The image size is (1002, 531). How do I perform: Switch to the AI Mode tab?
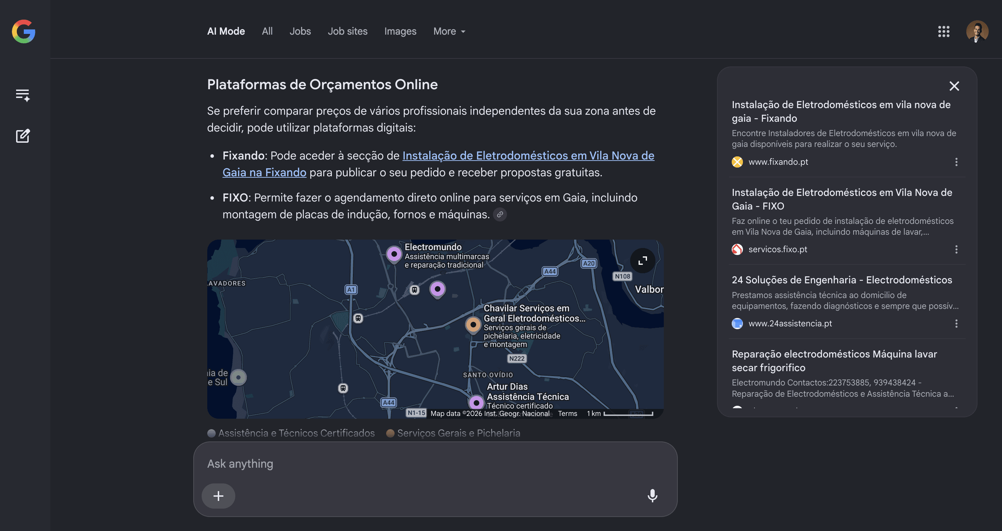[226, 31]
